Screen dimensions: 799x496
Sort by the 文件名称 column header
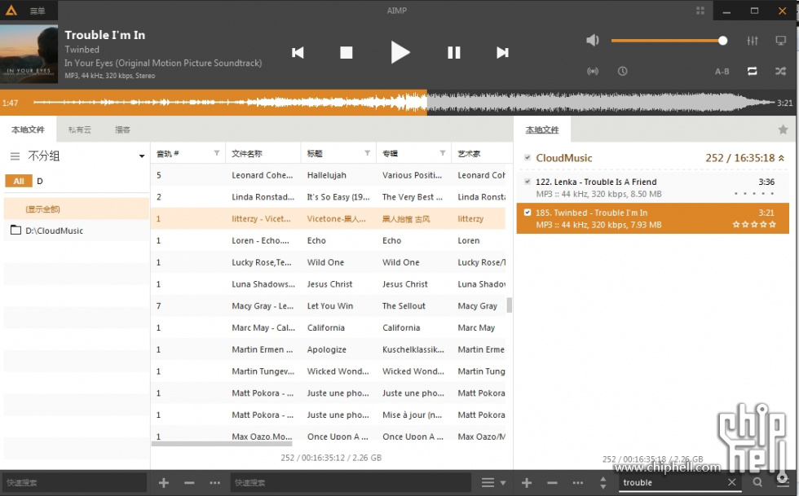pos(263,153)
